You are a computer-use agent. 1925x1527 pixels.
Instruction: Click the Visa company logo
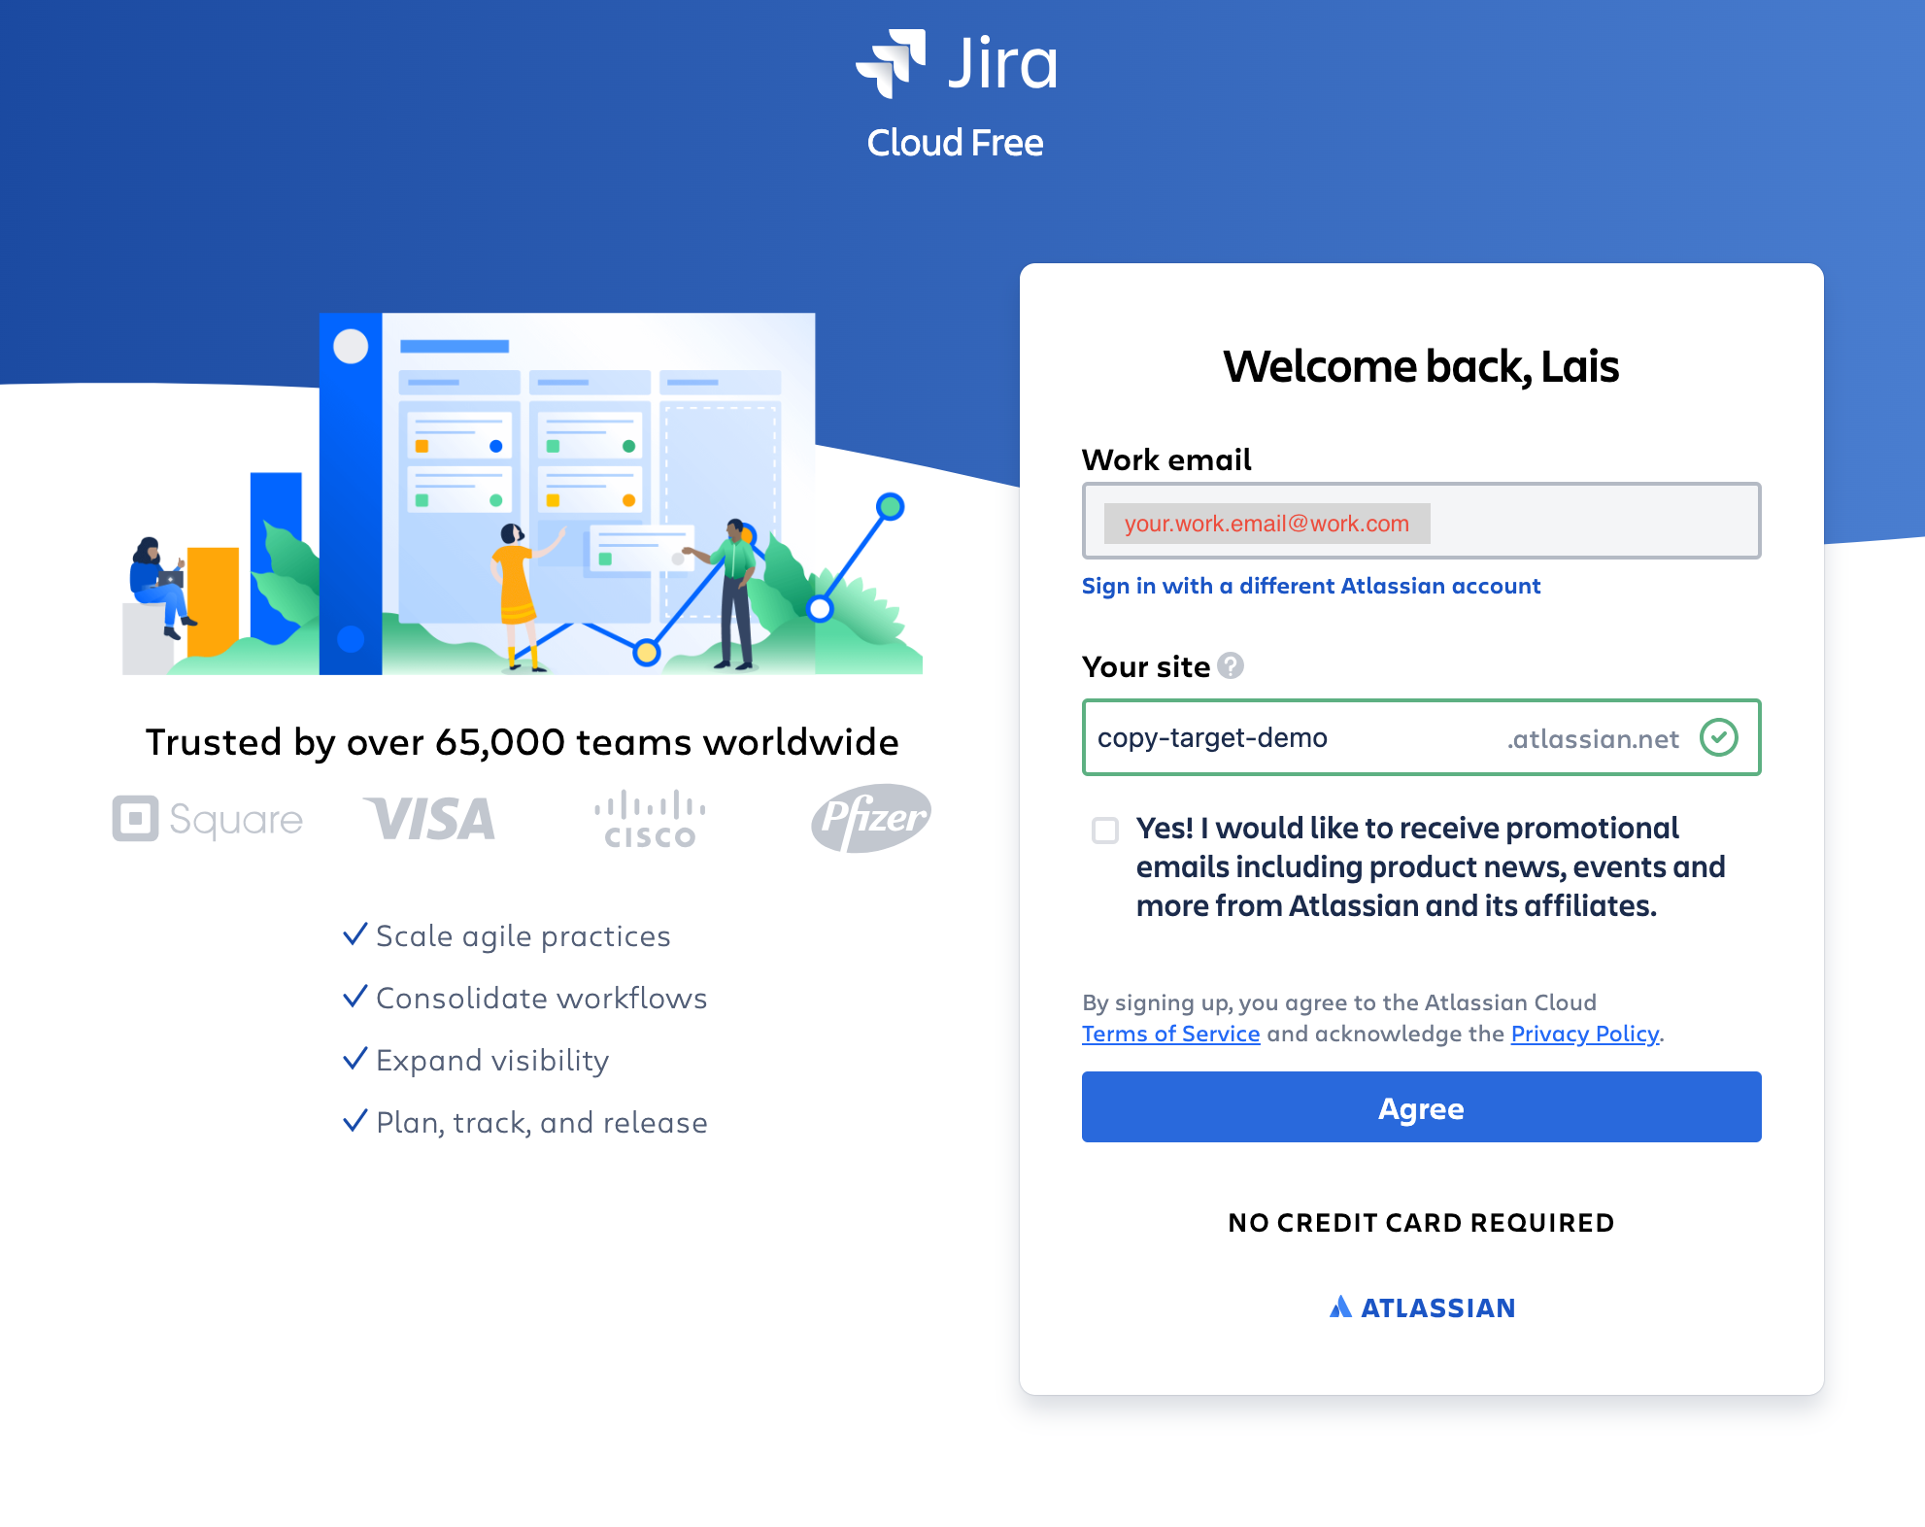coord(430,818)
